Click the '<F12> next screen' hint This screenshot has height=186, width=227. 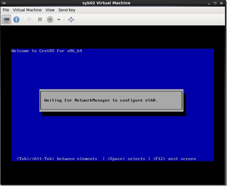click(174, 159)
